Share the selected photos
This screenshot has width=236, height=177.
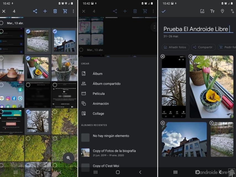35,11
